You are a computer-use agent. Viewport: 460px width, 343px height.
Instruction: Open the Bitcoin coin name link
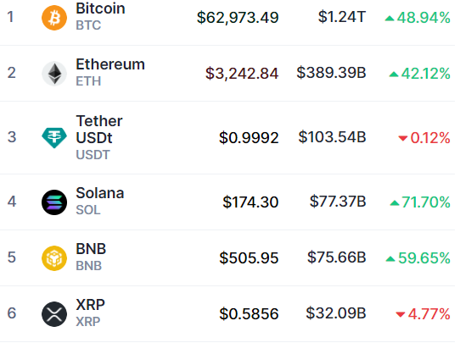tap(101, 8)
